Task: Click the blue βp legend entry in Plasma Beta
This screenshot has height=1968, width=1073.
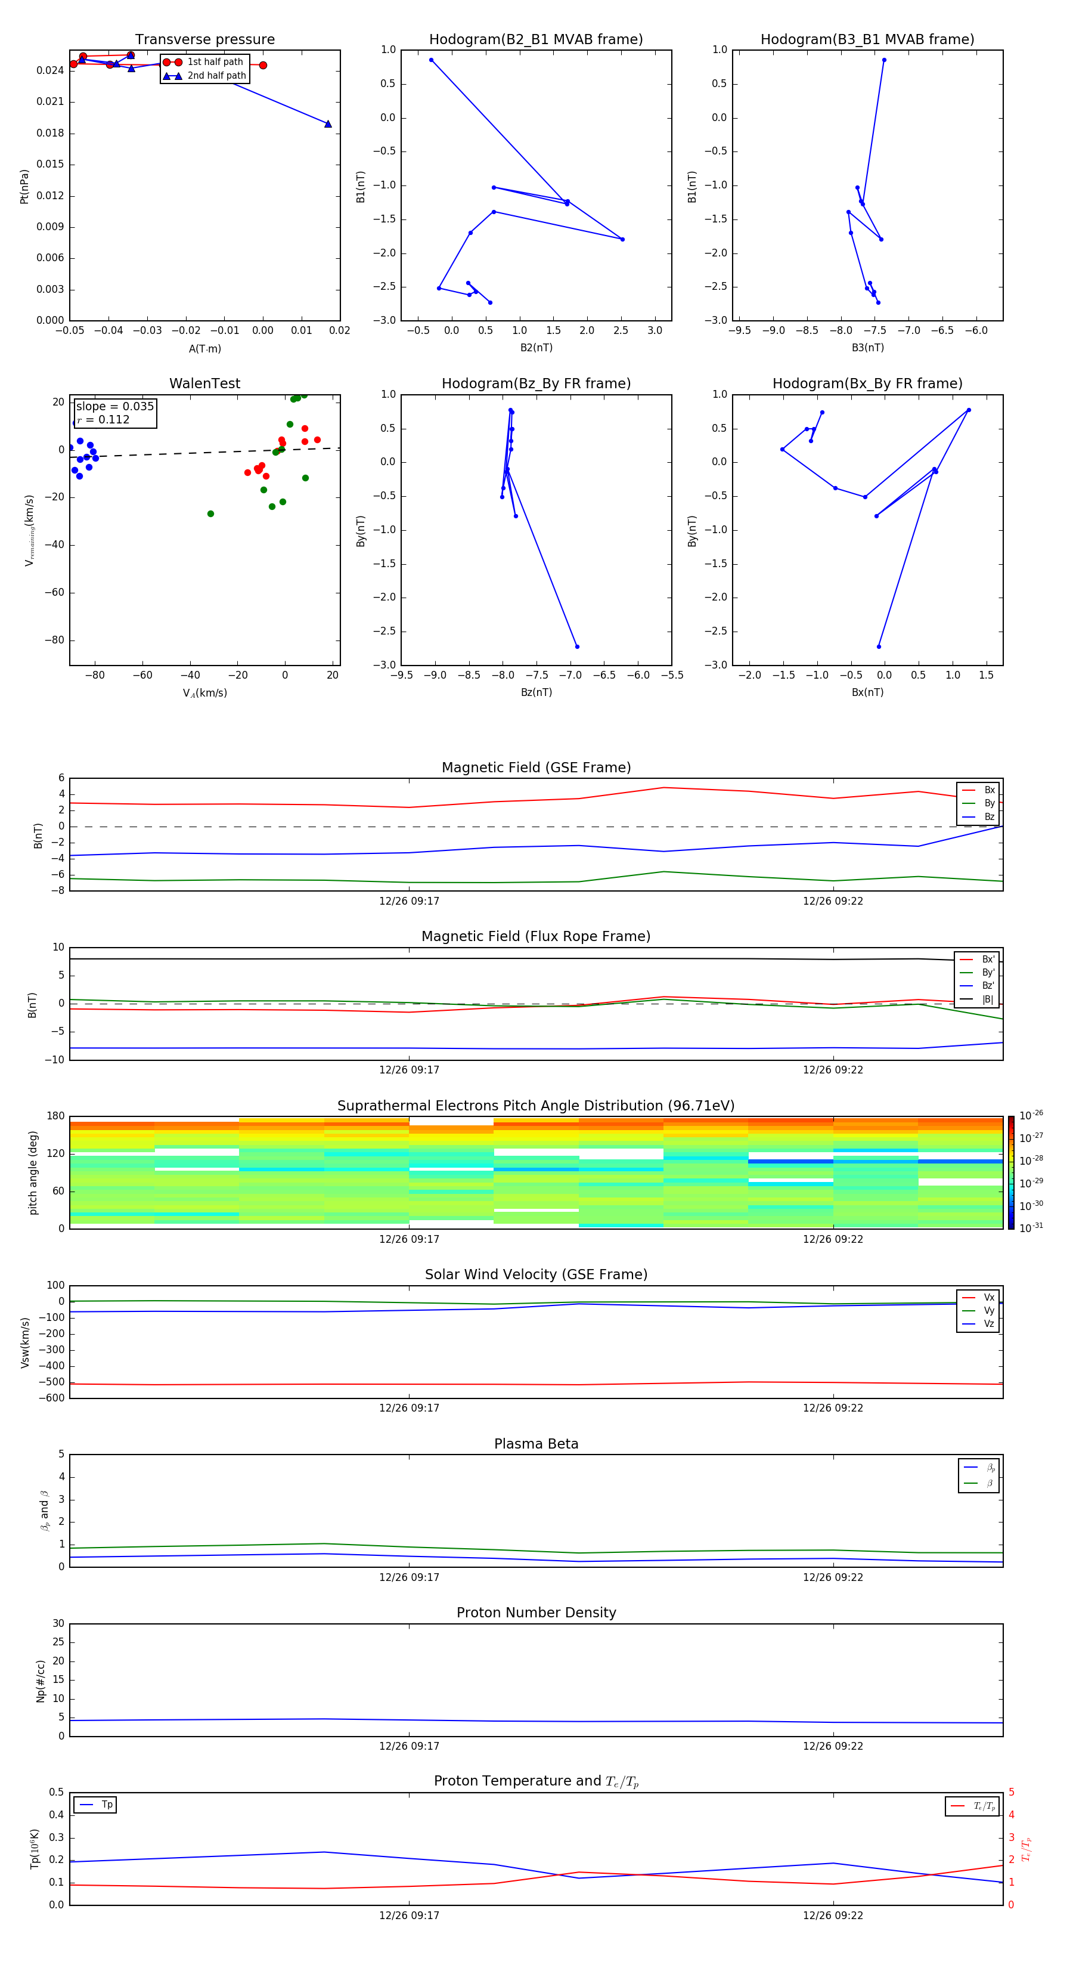Action: [x=979, y=1468]
